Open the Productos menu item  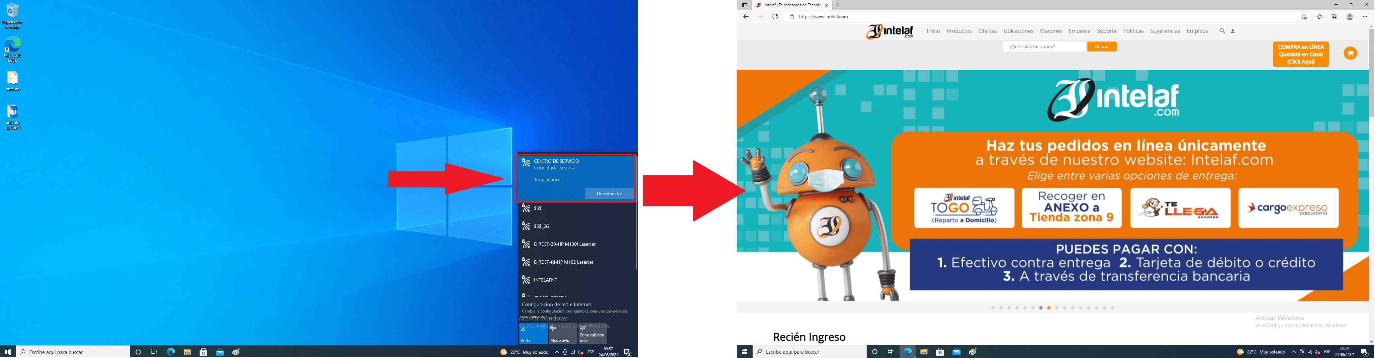click(959, 32)
